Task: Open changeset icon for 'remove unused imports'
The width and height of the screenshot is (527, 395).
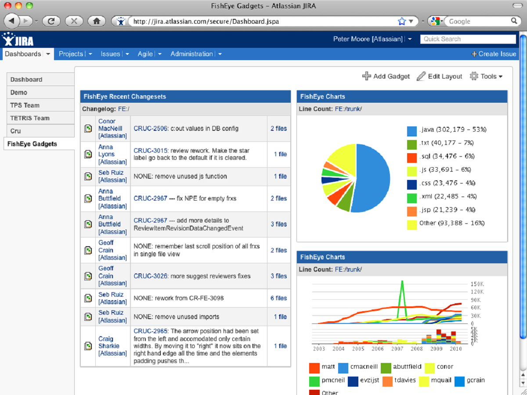Action: (x=88, y=316)
